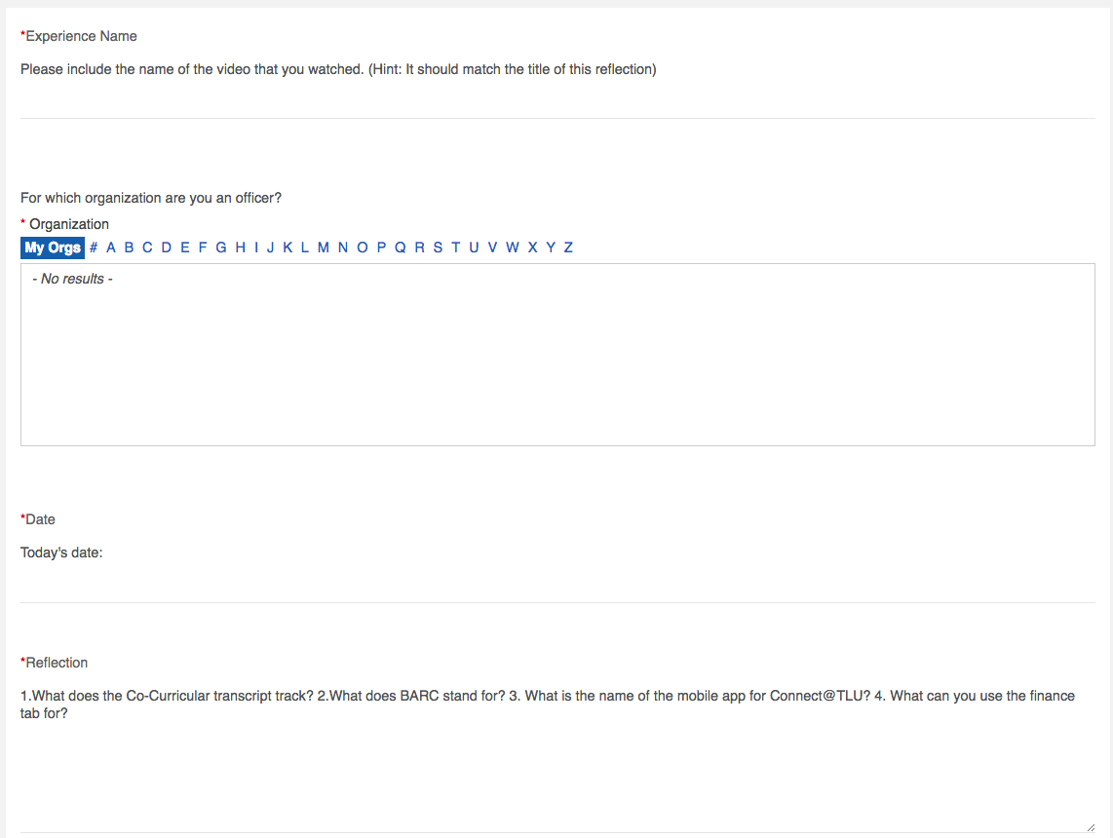Show organizations starting with B
This screenshot has height=838, width=1113.
(130, 248)
